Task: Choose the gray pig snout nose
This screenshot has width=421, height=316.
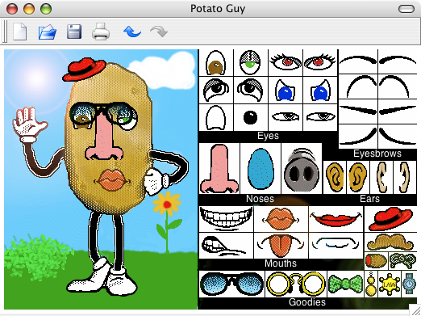Action: (302, 171)
